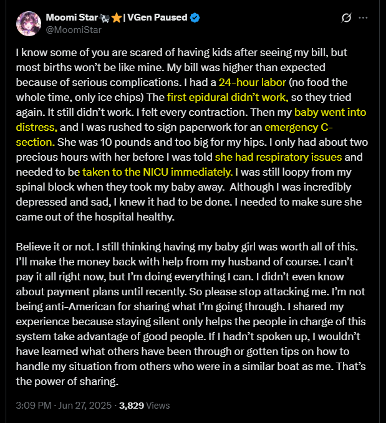Image resolution: width=386 pixels, height=423 pixels.
Task: Click the gold star emoji in name
Action: (116, 18)
